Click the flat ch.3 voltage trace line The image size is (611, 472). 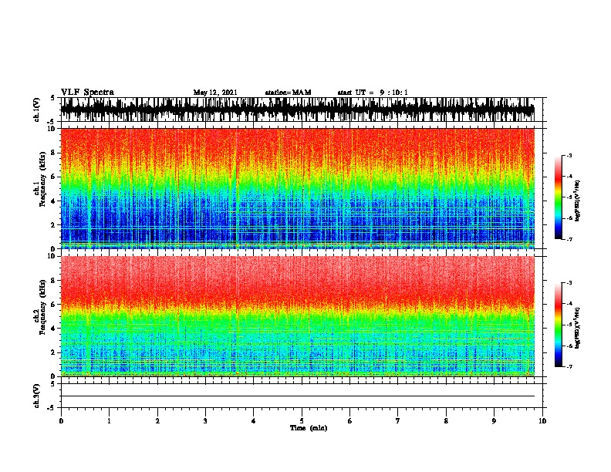(297, 396)
